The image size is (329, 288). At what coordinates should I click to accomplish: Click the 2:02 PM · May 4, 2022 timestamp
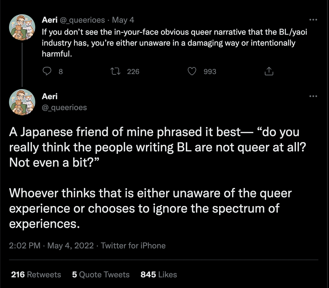pos(51,245)
